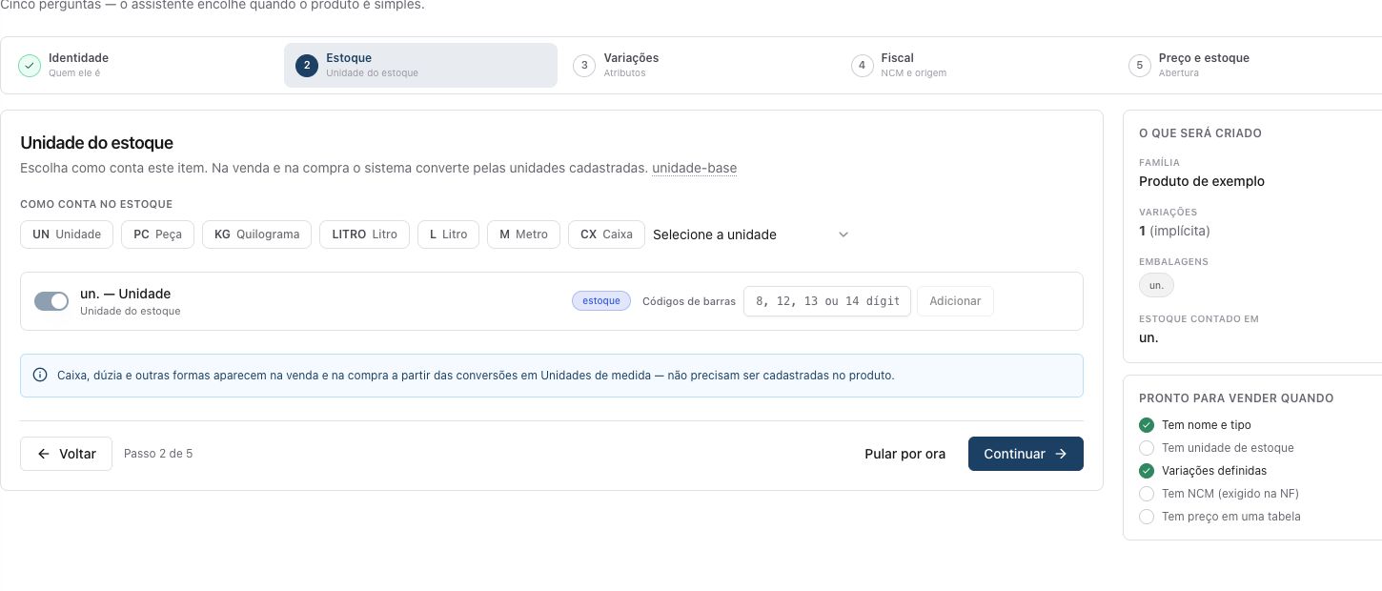Image resolution: width=1382 pixels, height=591 pixels.
Task: Pick the KG Quilograma unit chip
Action: pos(256,234)
